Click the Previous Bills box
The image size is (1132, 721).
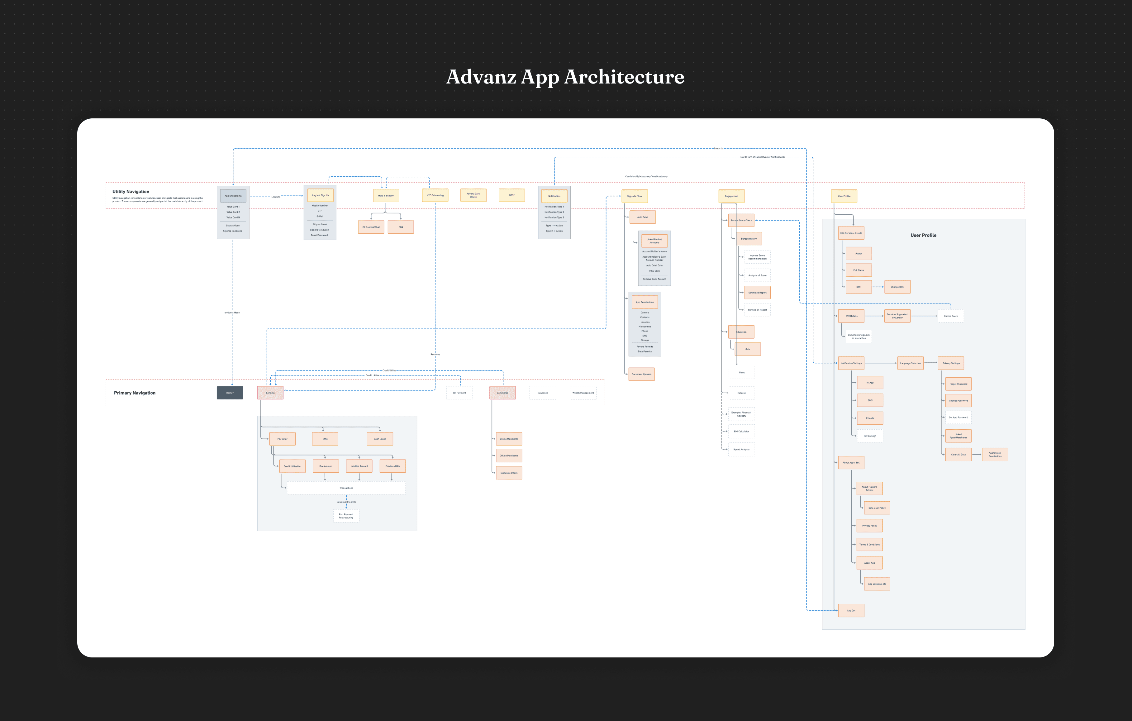pos(392,466)
